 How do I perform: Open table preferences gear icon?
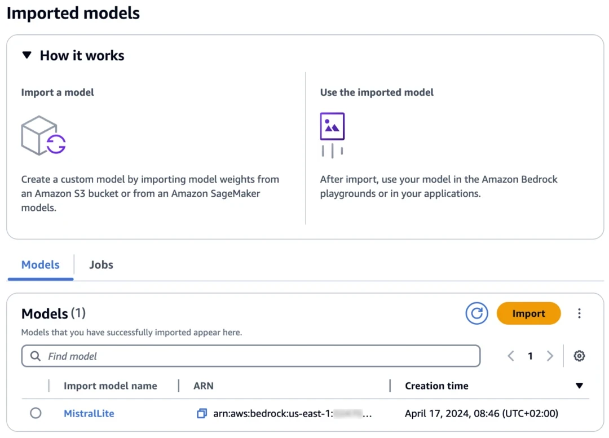(x=579, y=356)
